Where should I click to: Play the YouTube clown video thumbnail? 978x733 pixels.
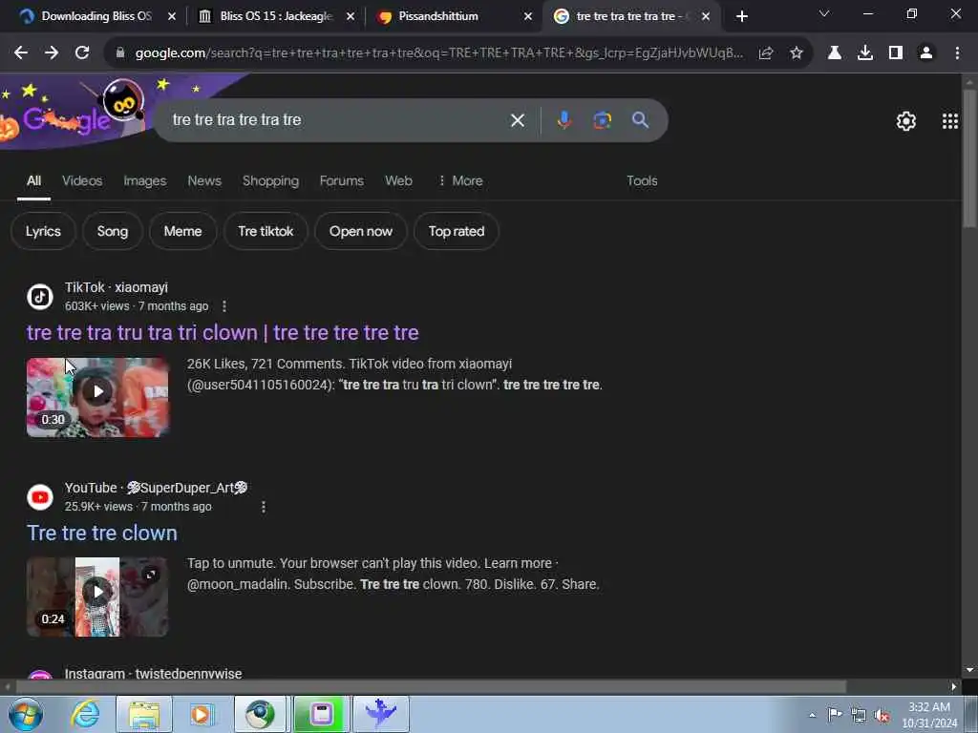(x=97, y=597)
